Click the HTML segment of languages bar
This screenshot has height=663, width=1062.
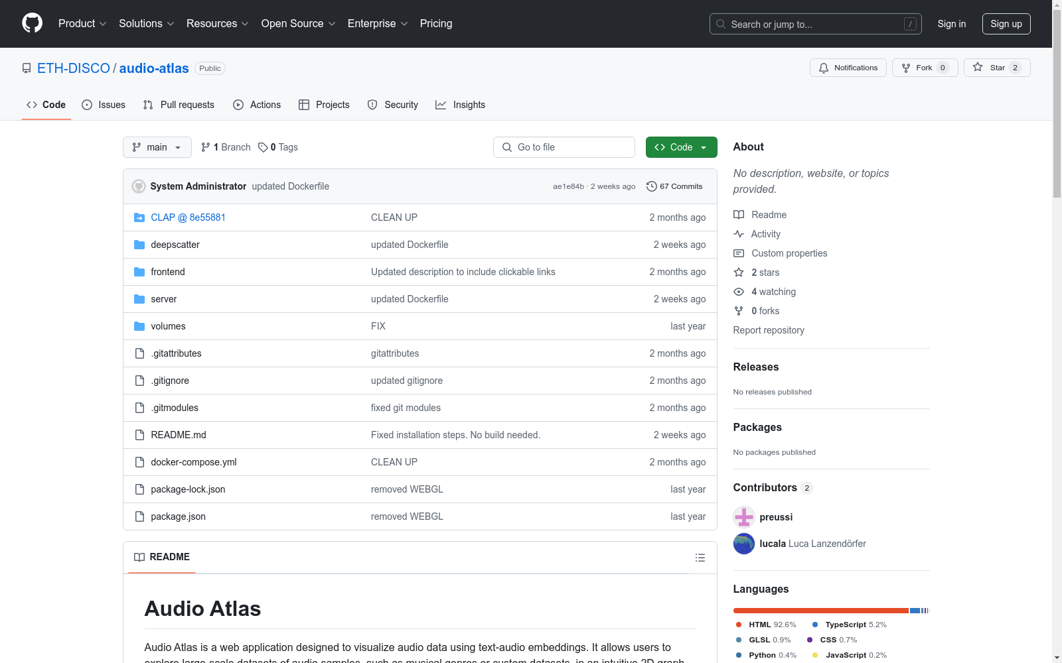[821, 610]
